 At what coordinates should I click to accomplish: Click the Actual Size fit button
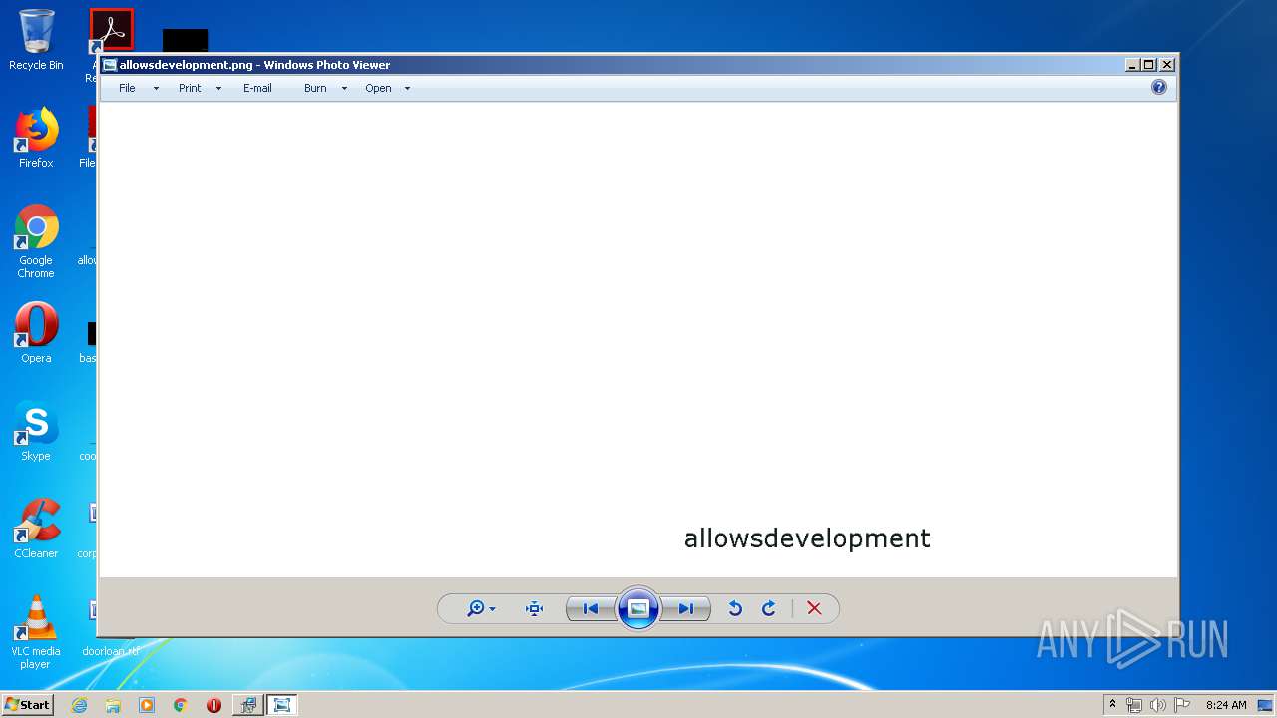[534, 608]
